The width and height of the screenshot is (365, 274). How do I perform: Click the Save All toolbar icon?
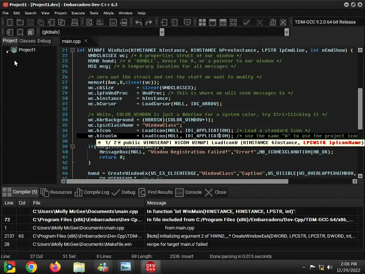click(41, 22)
